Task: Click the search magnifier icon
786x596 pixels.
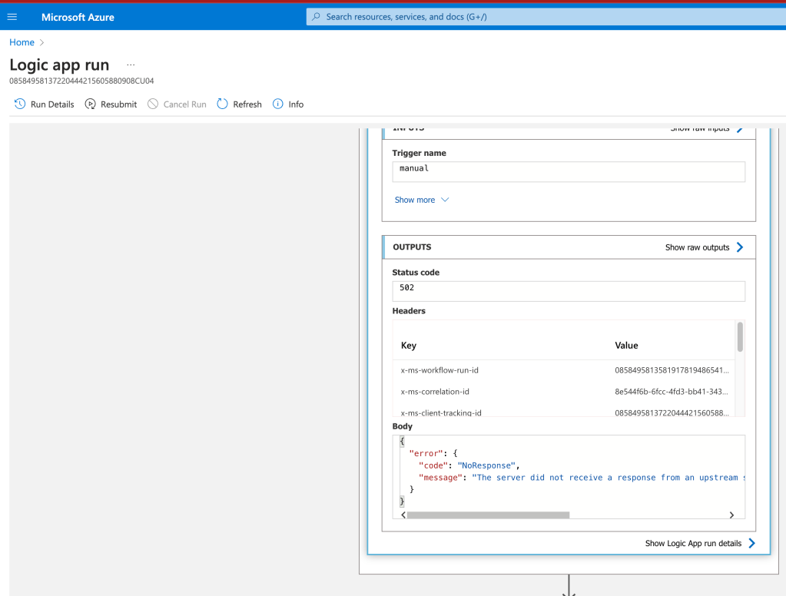Action: click(316, 17)
